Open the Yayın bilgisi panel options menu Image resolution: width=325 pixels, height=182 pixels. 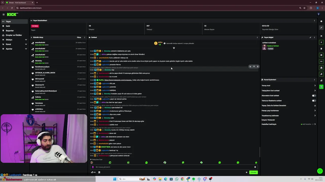coord(314,37)
